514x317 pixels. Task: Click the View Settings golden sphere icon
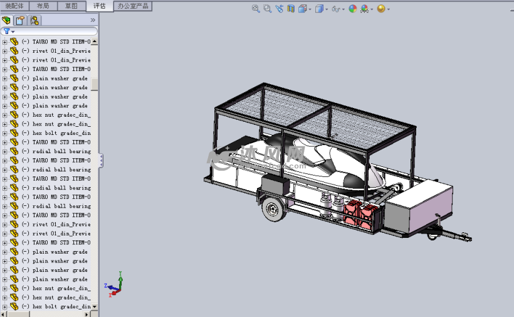point(381,9)
